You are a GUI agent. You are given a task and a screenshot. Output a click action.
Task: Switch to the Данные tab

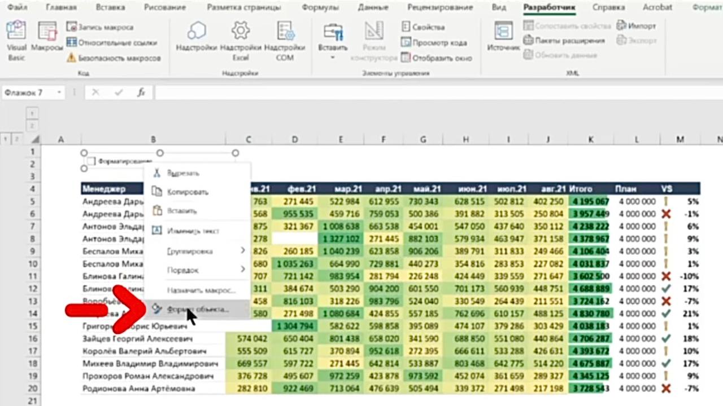coord(373,7)
